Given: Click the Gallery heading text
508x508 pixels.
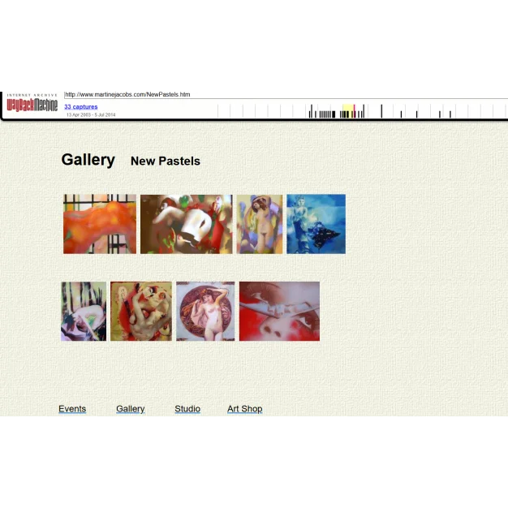Looking at the screenshot, I should click(x=88, y=160).
